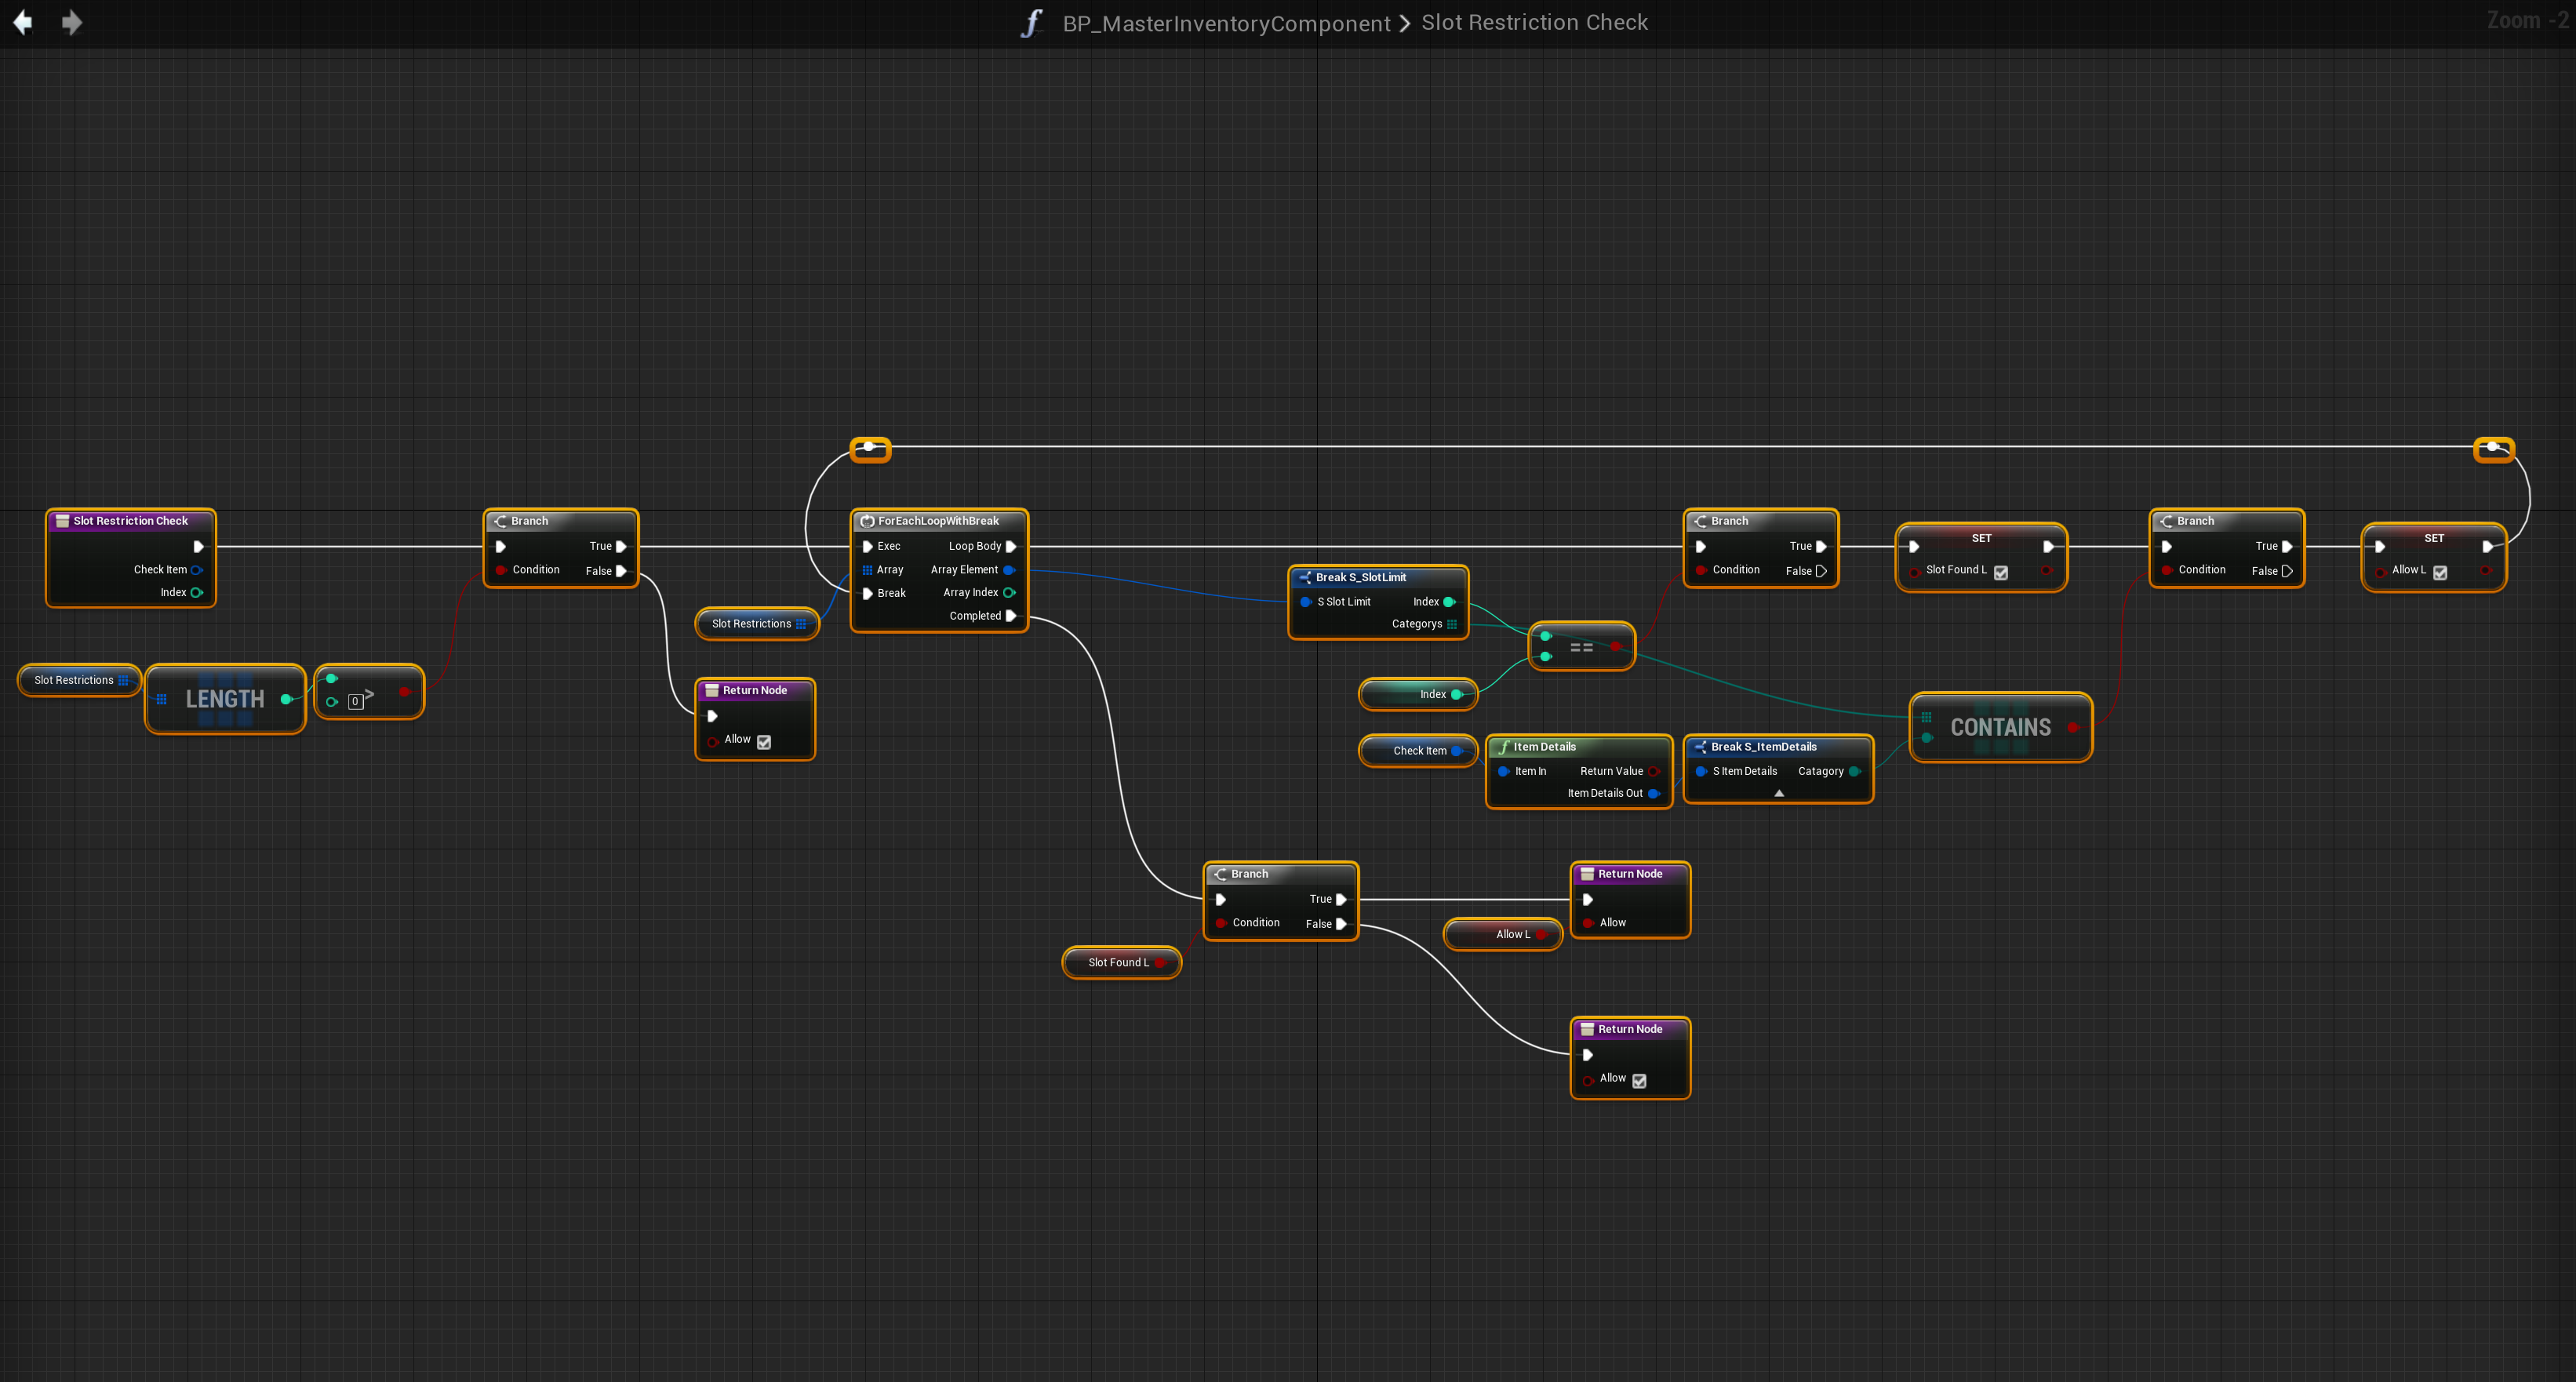
Task: Click the Completed exec pin on ForEachLoopWithBreak
Action: coord(1011,616)
